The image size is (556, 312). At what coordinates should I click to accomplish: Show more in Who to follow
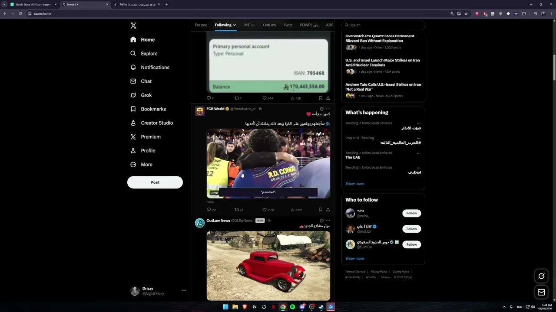click(x=355, y=259)
